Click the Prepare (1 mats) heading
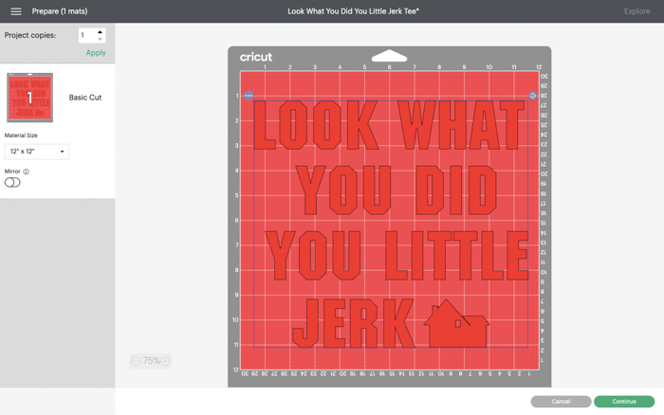 [x=60, y=11]
